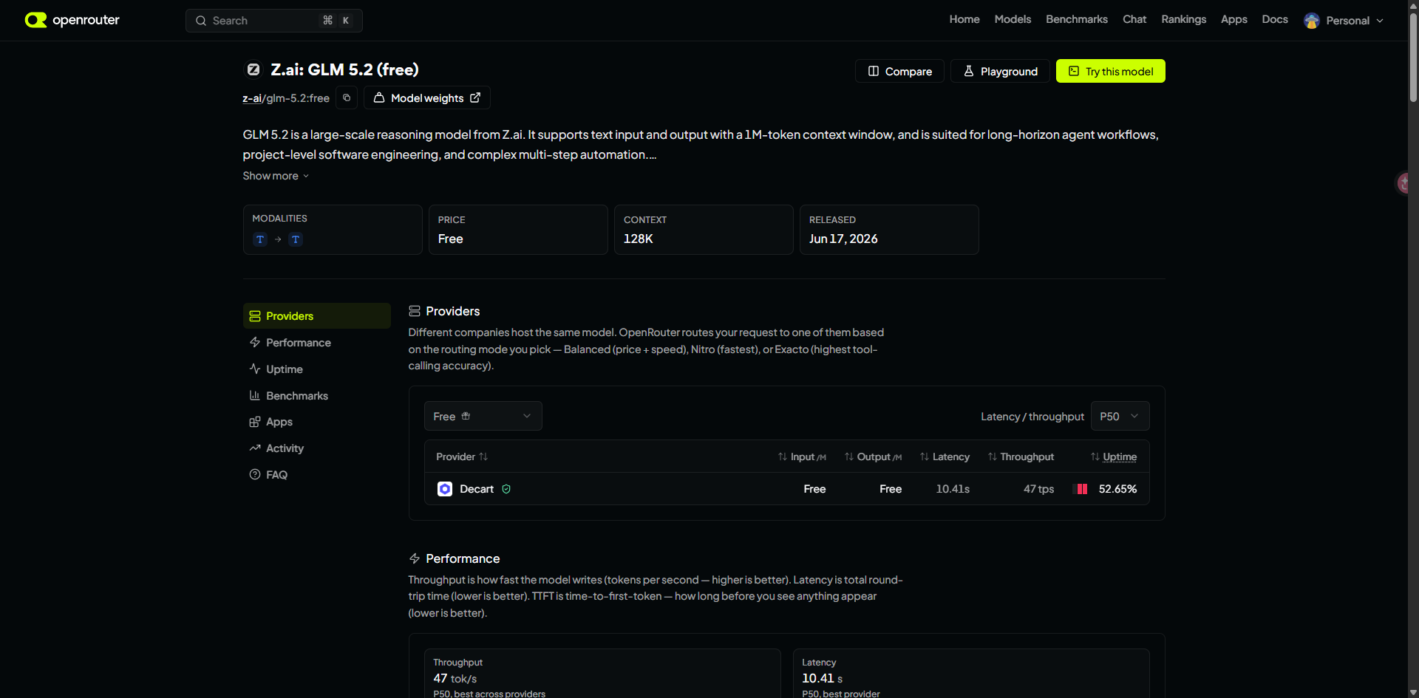Sort providers by Uptime
This screenshot has height=698, width=1419.
pyautogui.click(x=1114, y=456)
